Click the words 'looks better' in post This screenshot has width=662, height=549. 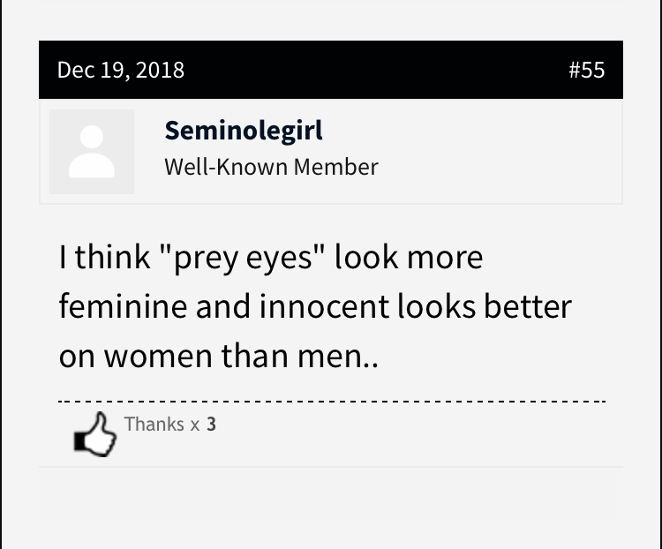(x=485, y=306)
